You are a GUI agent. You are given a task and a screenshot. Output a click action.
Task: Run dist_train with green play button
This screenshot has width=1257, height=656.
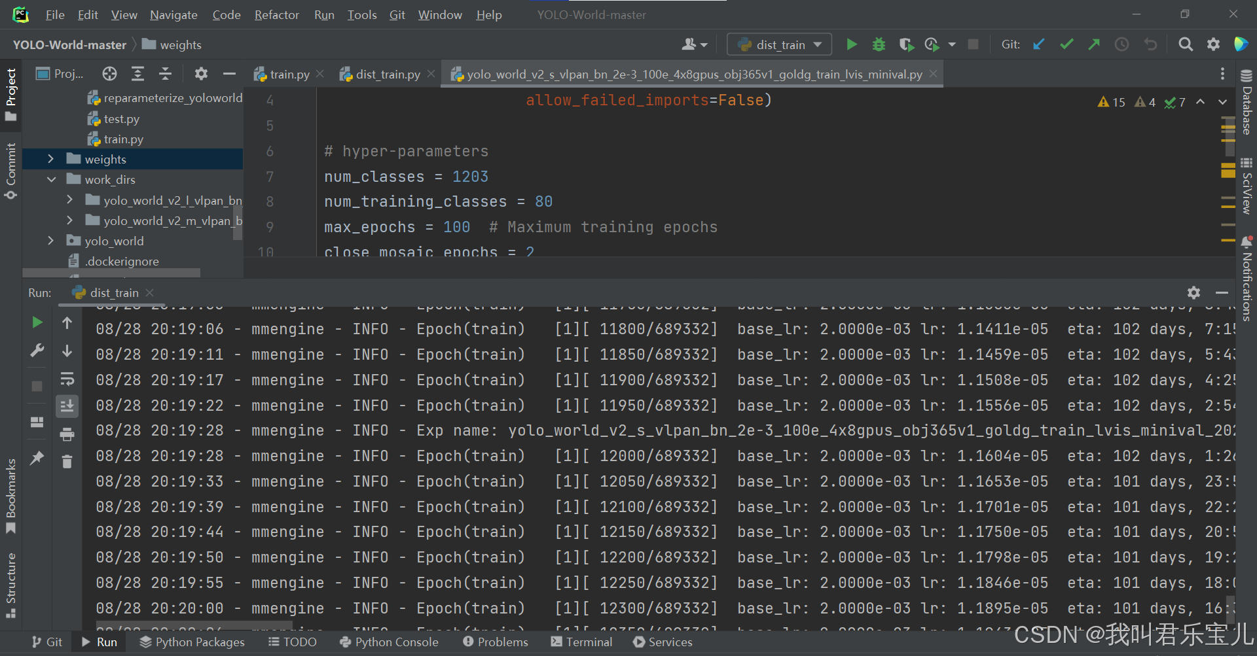pyautogui.click(x=851, y=44)
